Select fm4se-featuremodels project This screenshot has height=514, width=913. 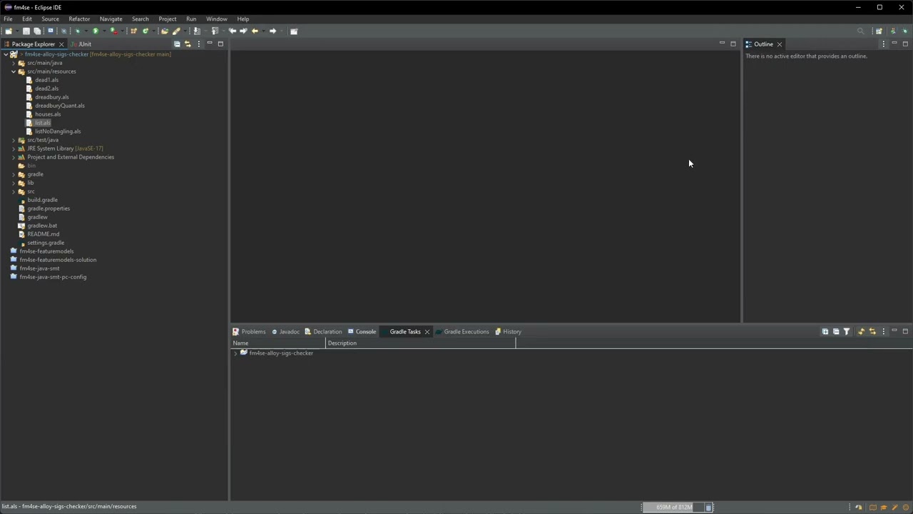coord(46,251)
